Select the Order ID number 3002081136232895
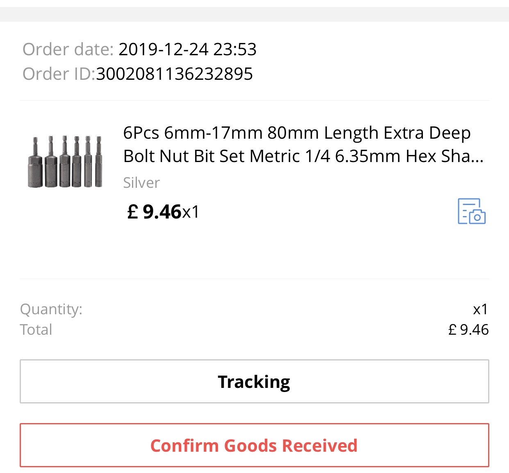 point(175,74)
